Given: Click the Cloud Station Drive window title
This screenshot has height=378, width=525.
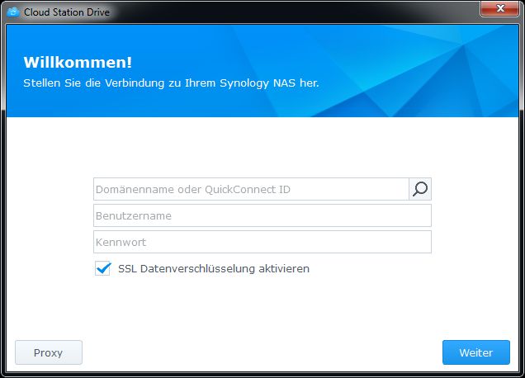Looking at the screenshot, I should coord(67,12).
